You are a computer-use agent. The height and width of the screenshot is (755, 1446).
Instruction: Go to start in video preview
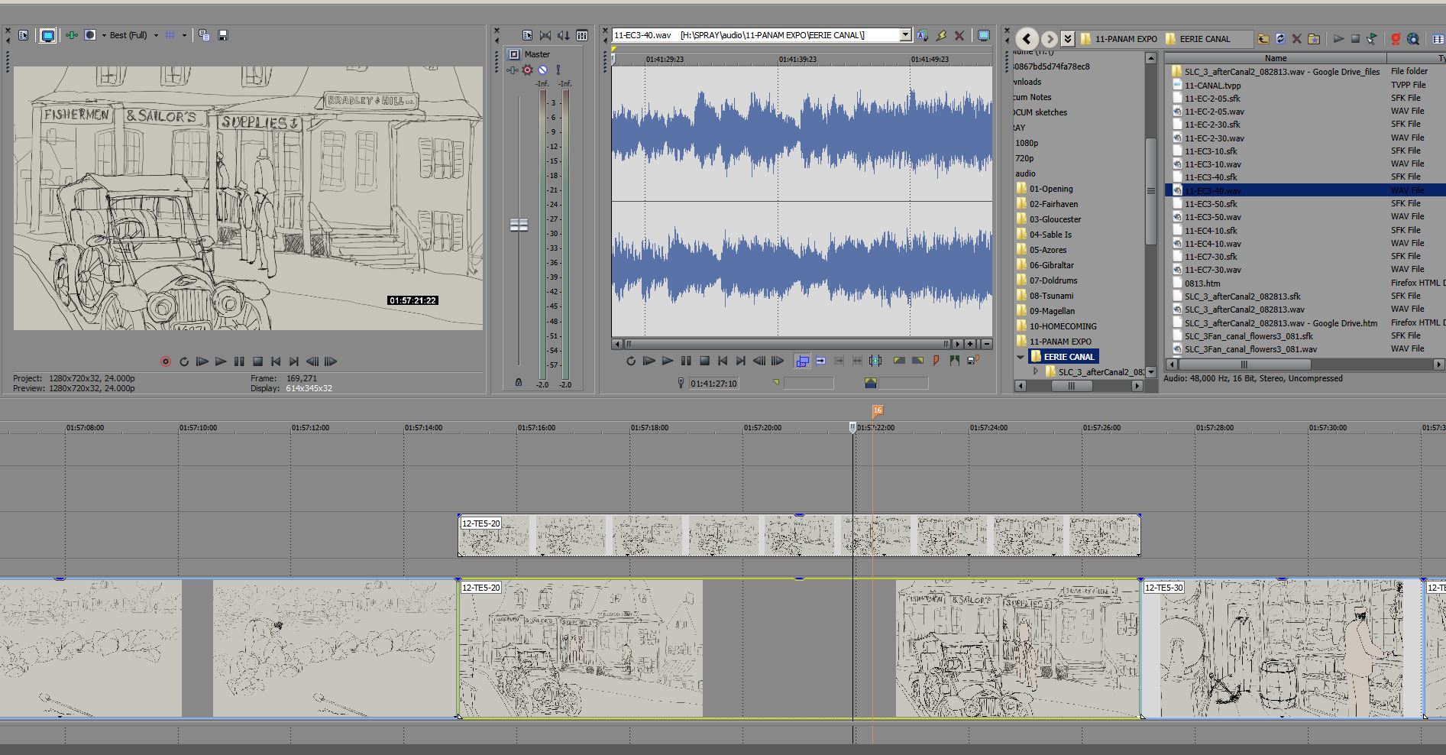tap(276, 361)
